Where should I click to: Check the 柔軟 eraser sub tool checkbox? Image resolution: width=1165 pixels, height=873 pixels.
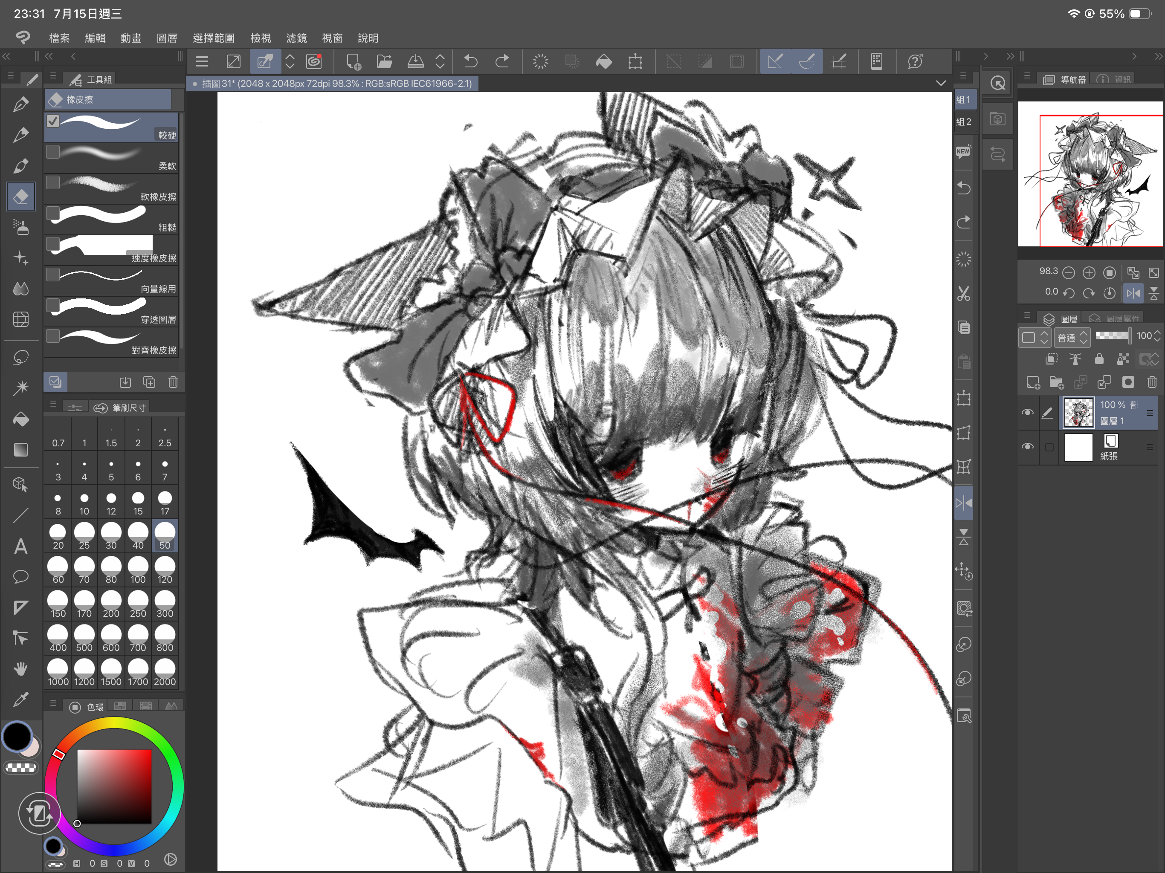click(53, 152)
